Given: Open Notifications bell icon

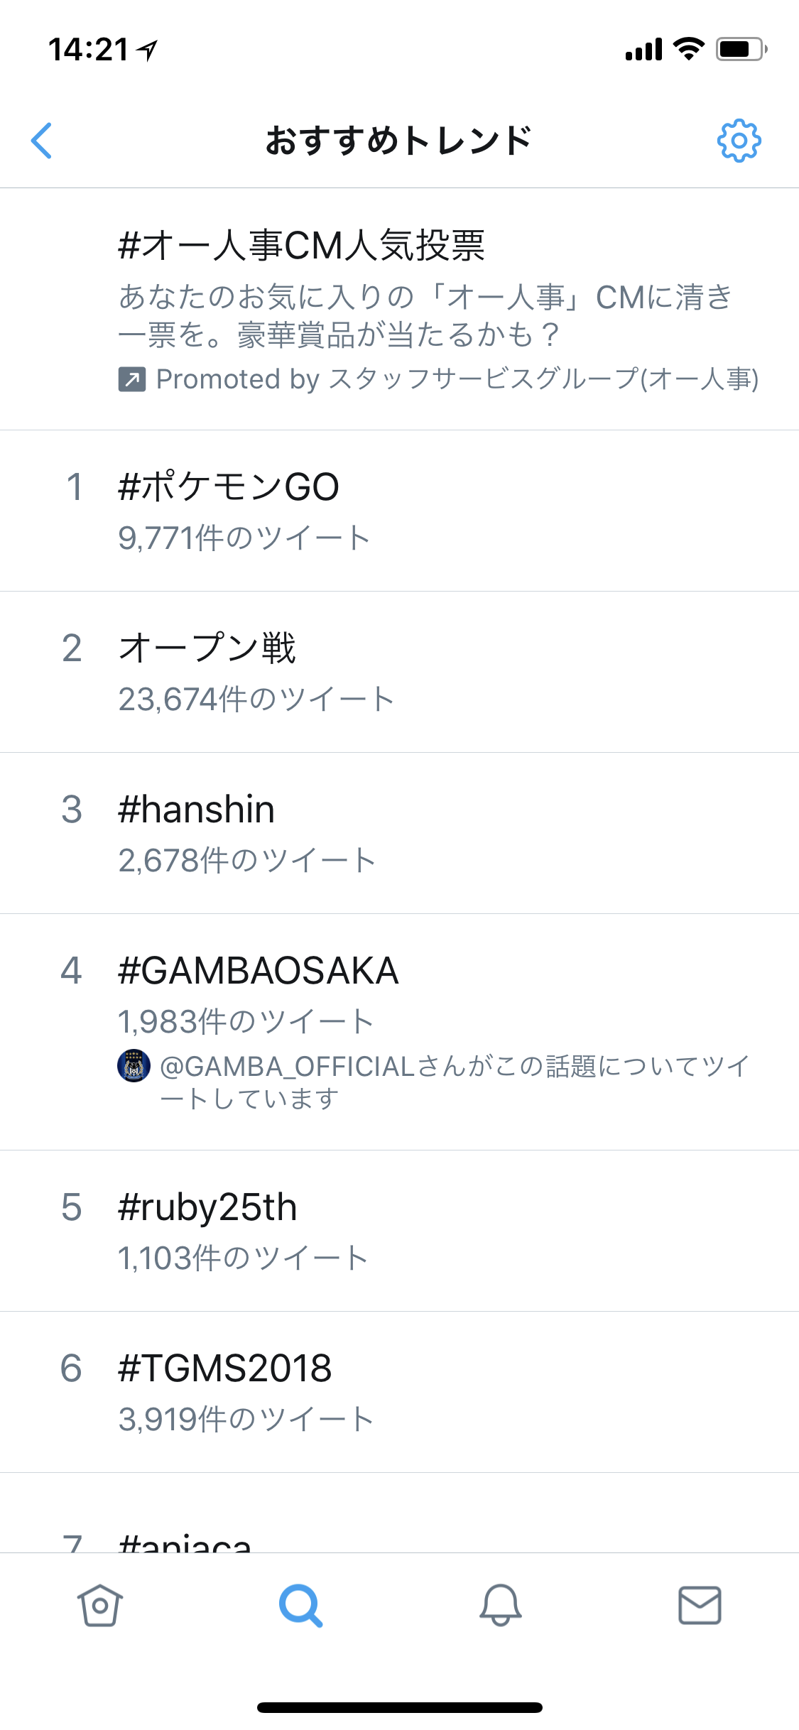Looking at the screenshot, I should tap(501, 1605).
